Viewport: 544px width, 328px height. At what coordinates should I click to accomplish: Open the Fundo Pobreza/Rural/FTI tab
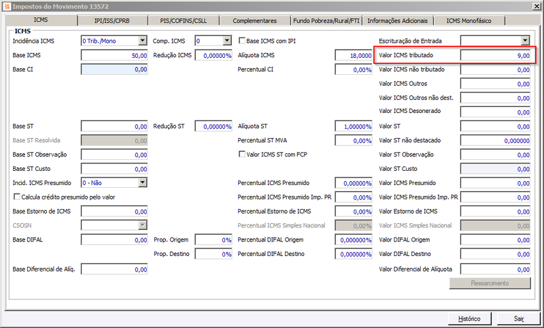point(326,21)
